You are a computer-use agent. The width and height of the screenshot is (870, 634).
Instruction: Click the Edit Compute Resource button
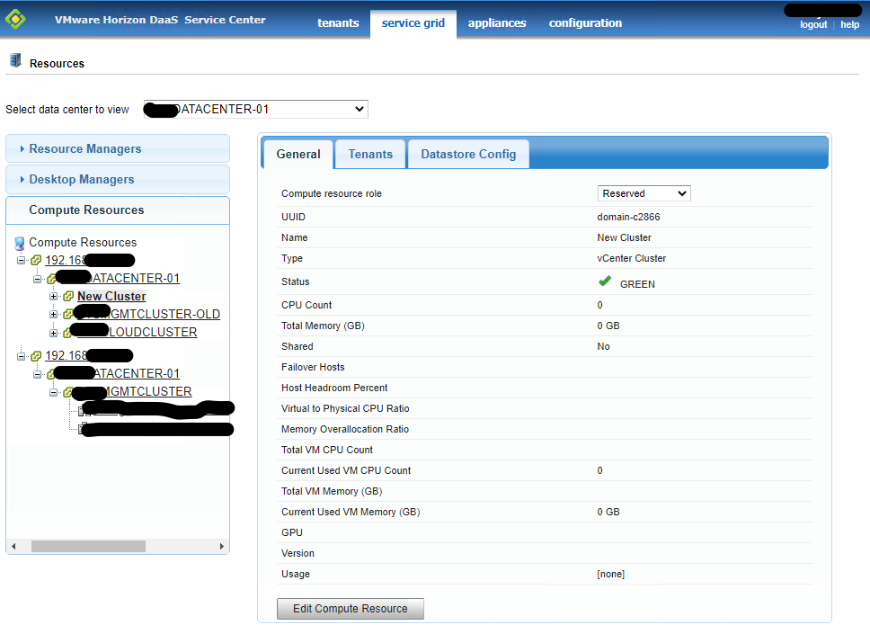point(351,609)
